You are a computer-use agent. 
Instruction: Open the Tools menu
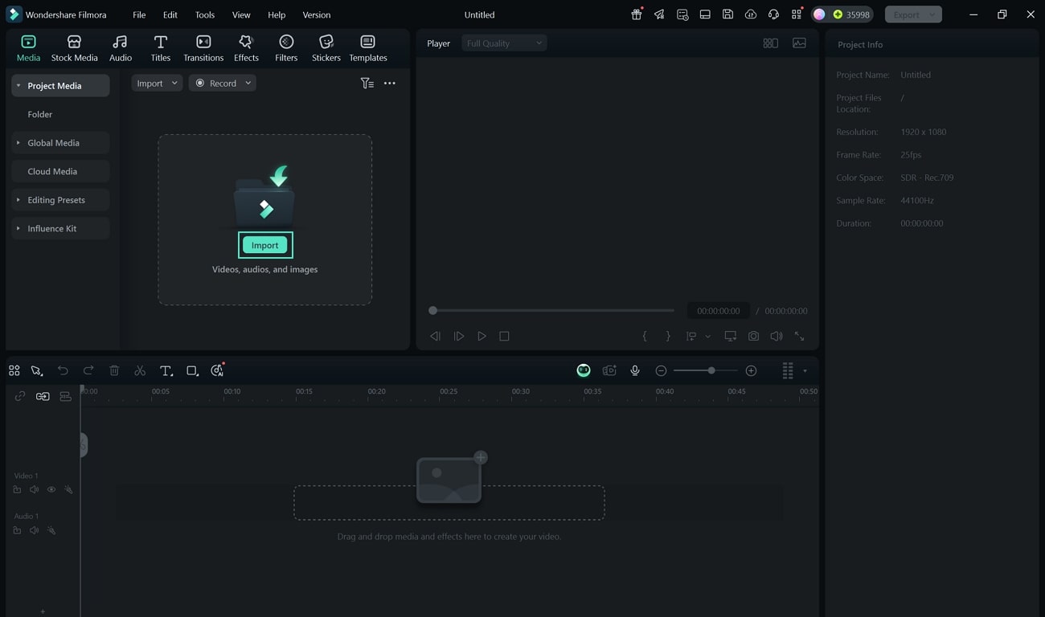[x=205, y=14]
